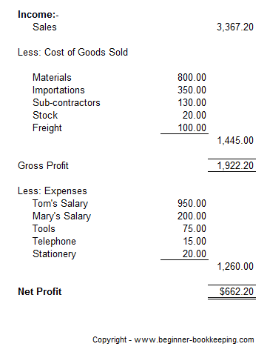267x358 pixels.
Task: Click the Net Profit total $662.20
Action: point(237,292)
